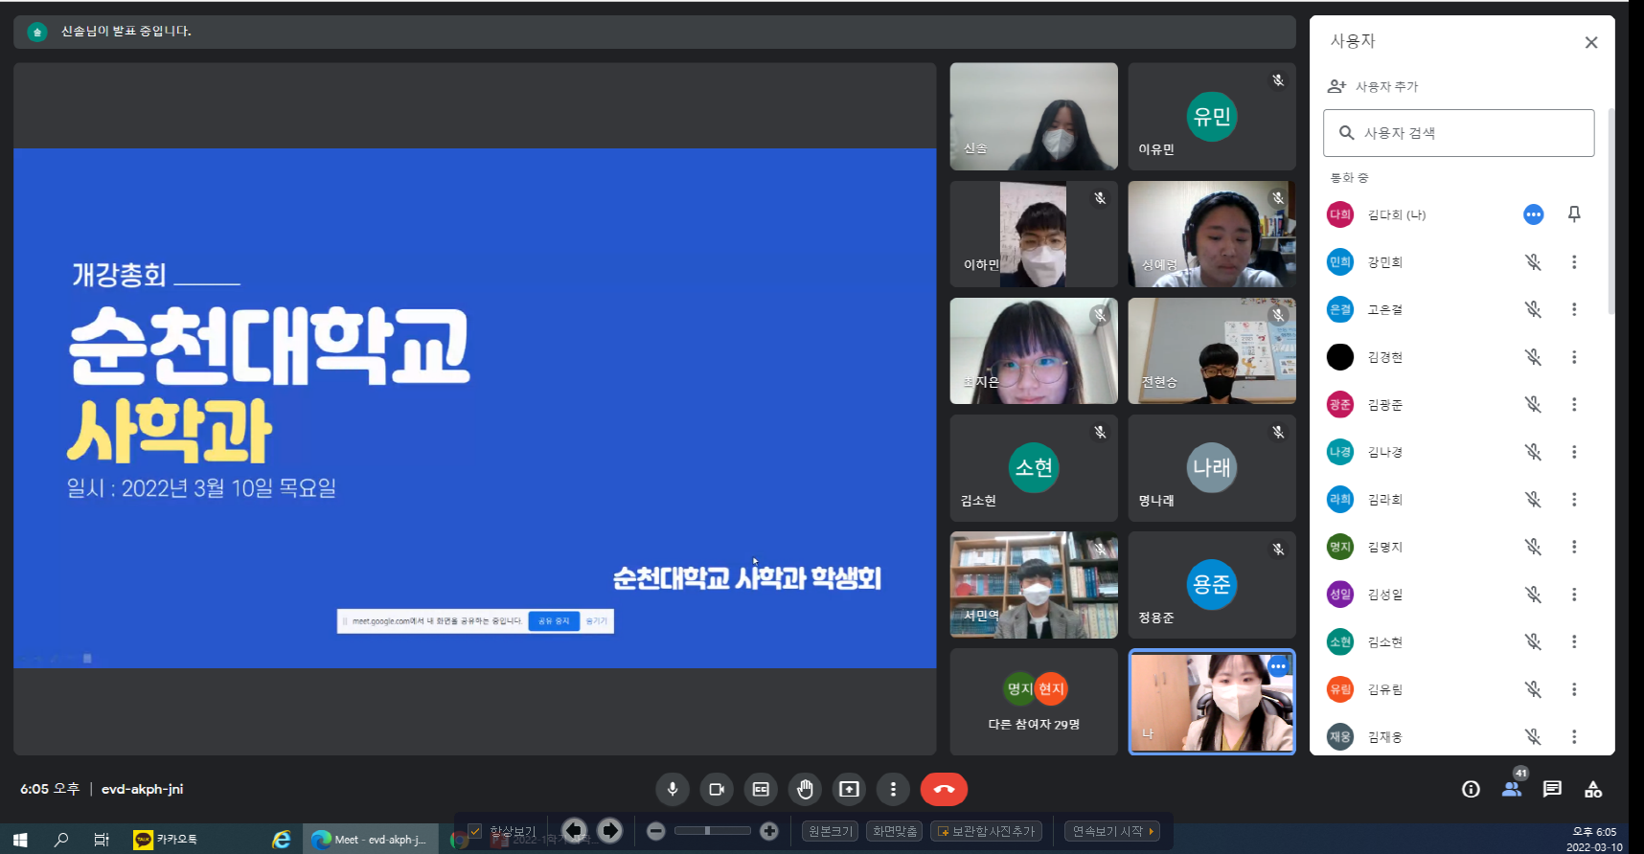Leave the call with red hang-up button
Image resolution: width=1644 pixels, height=854 pixels.
click(944, 789)
